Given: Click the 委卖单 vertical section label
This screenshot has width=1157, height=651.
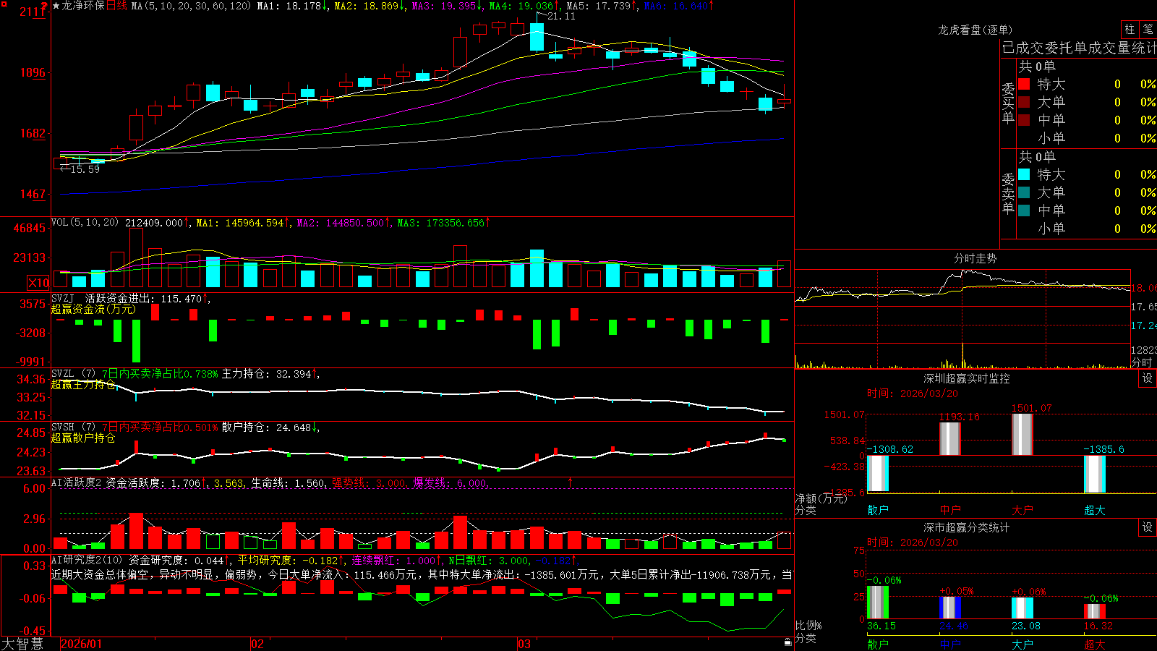Looking at the screenshot, I should (x=1008, y=193).
